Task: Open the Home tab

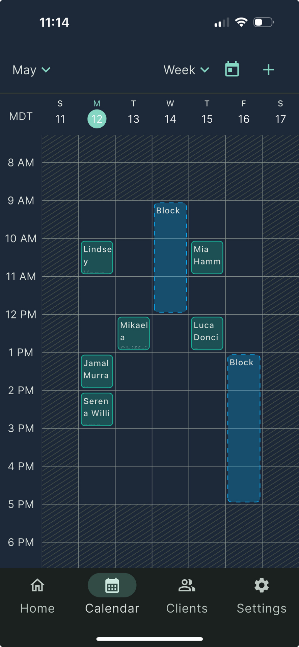Action: (37, 595)
